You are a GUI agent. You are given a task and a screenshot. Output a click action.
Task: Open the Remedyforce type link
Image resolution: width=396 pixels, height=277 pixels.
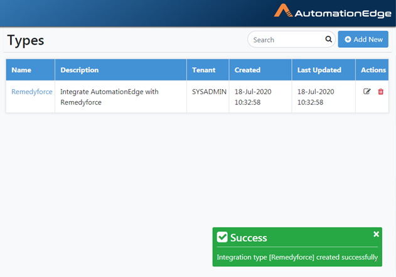click(x=32, y=92)
